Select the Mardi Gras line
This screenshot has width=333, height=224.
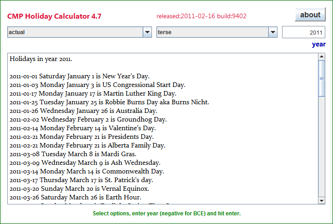73,154
